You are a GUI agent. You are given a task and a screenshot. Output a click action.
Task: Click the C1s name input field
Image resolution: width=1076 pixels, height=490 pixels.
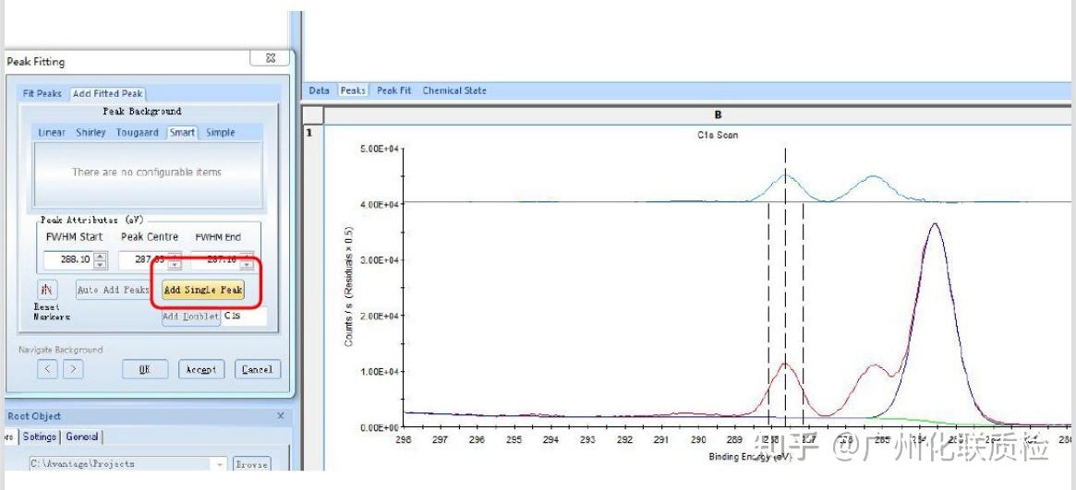coord(244,316)
